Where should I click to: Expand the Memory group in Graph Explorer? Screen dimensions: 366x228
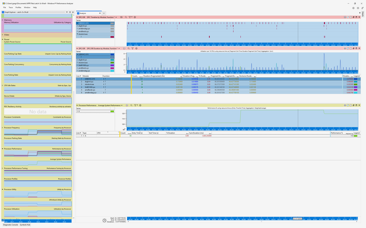click(2, 20)
